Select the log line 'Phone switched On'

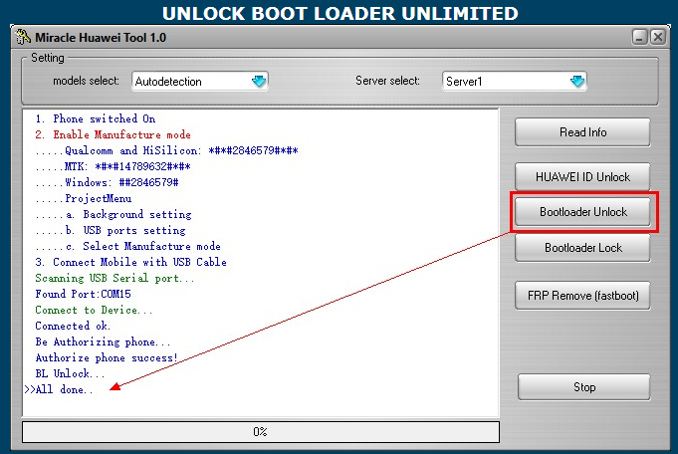(96, 118)
